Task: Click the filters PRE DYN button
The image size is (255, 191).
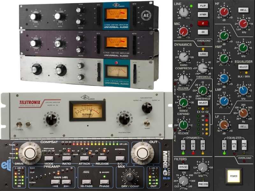Action: pos(203,184)
